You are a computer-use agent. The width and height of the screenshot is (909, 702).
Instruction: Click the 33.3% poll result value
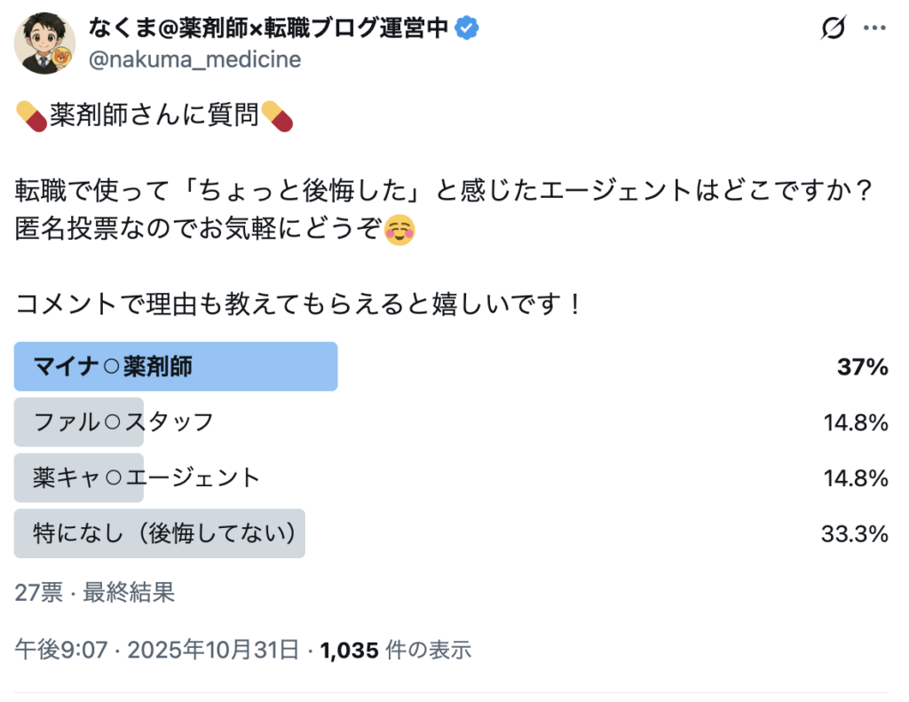[855, 534]
